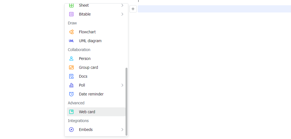Click the purple Bitable icon
Image resolution: width=291 pixels, height=139 pixels.
tap(71, 14)
